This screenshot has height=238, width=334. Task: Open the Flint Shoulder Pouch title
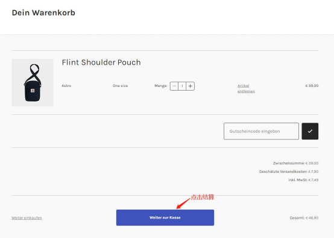coord(101,62)
